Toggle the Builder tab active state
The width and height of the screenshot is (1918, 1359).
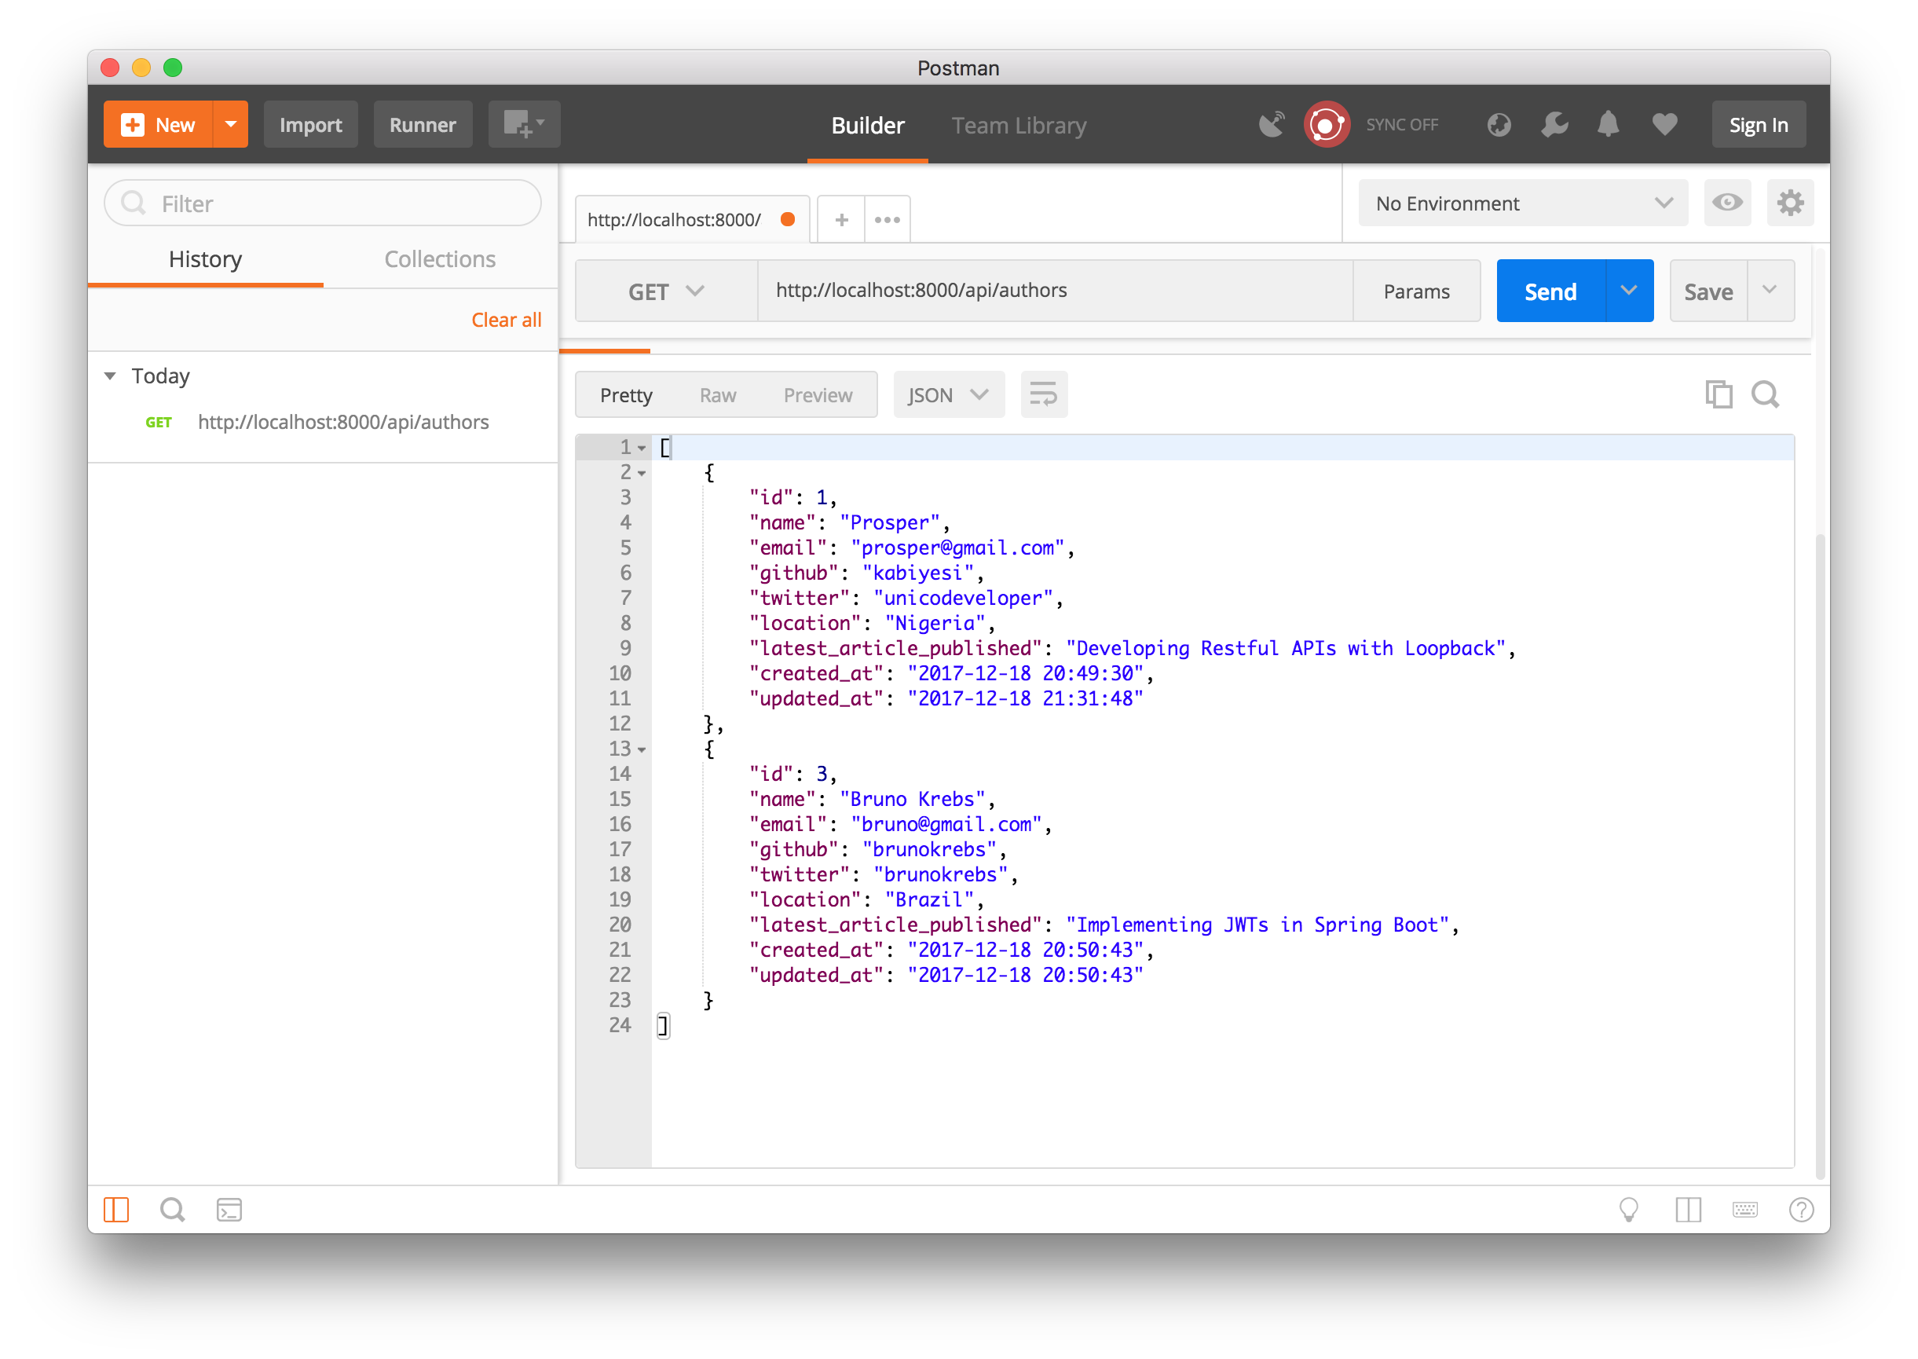coord(866,123)
